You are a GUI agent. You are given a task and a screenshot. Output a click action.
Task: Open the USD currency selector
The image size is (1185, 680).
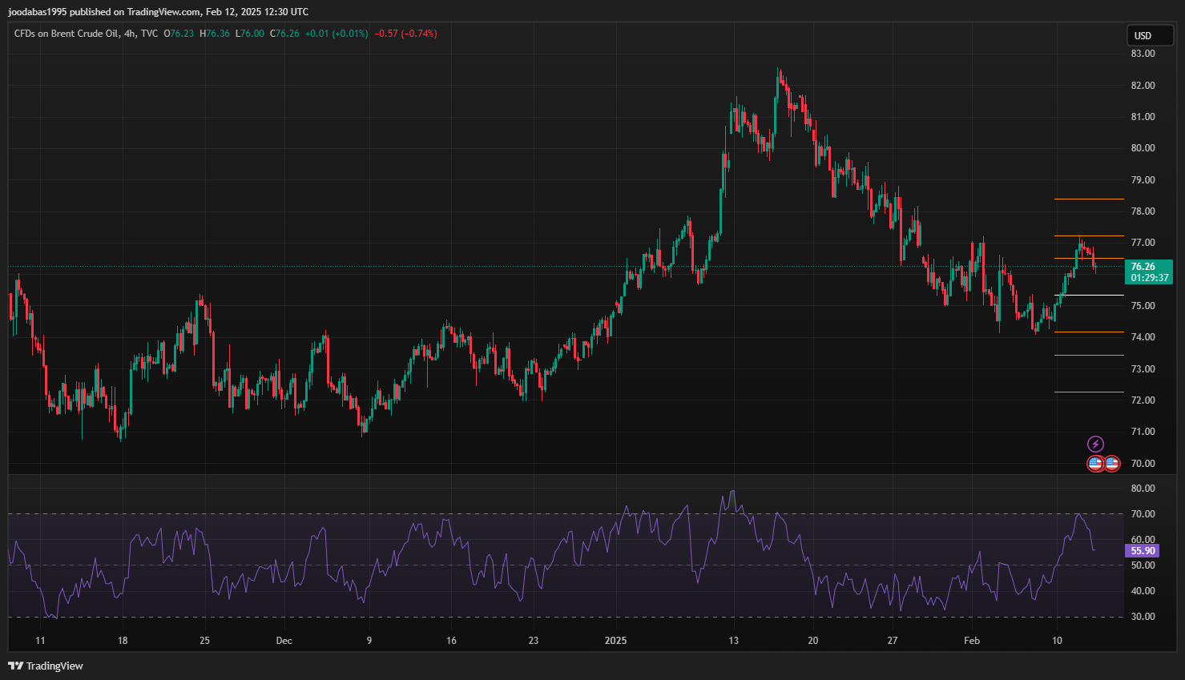point(1151,35)
